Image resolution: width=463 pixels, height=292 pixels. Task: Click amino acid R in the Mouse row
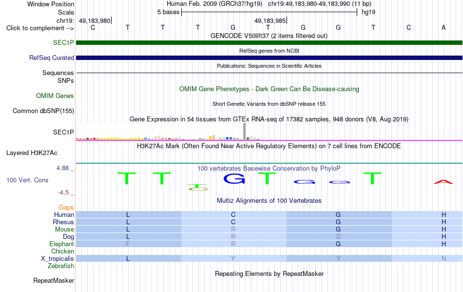tap(233, 230)
